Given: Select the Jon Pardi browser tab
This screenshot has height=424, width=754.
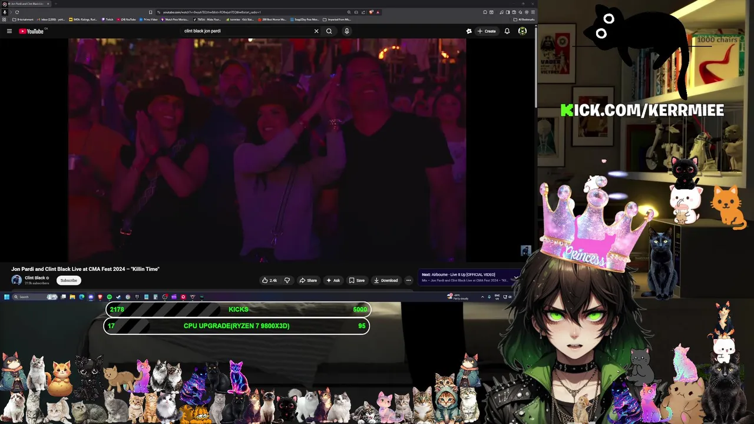Looking at the screenshot, I should [x=26, y=4].
